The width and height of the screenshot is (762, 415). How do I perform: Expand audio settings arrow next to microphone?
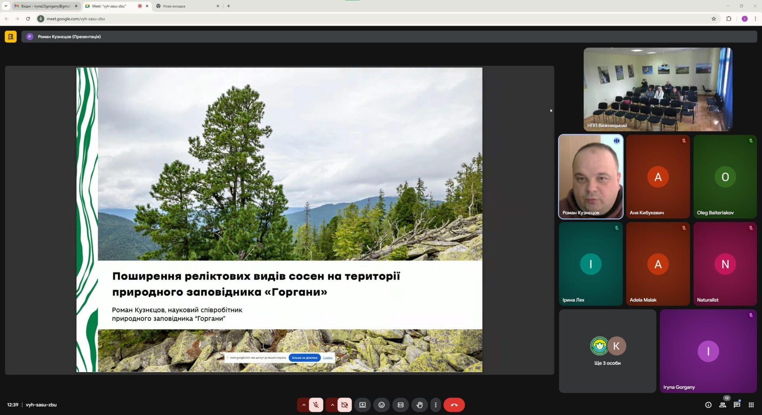tap(304, 405)
